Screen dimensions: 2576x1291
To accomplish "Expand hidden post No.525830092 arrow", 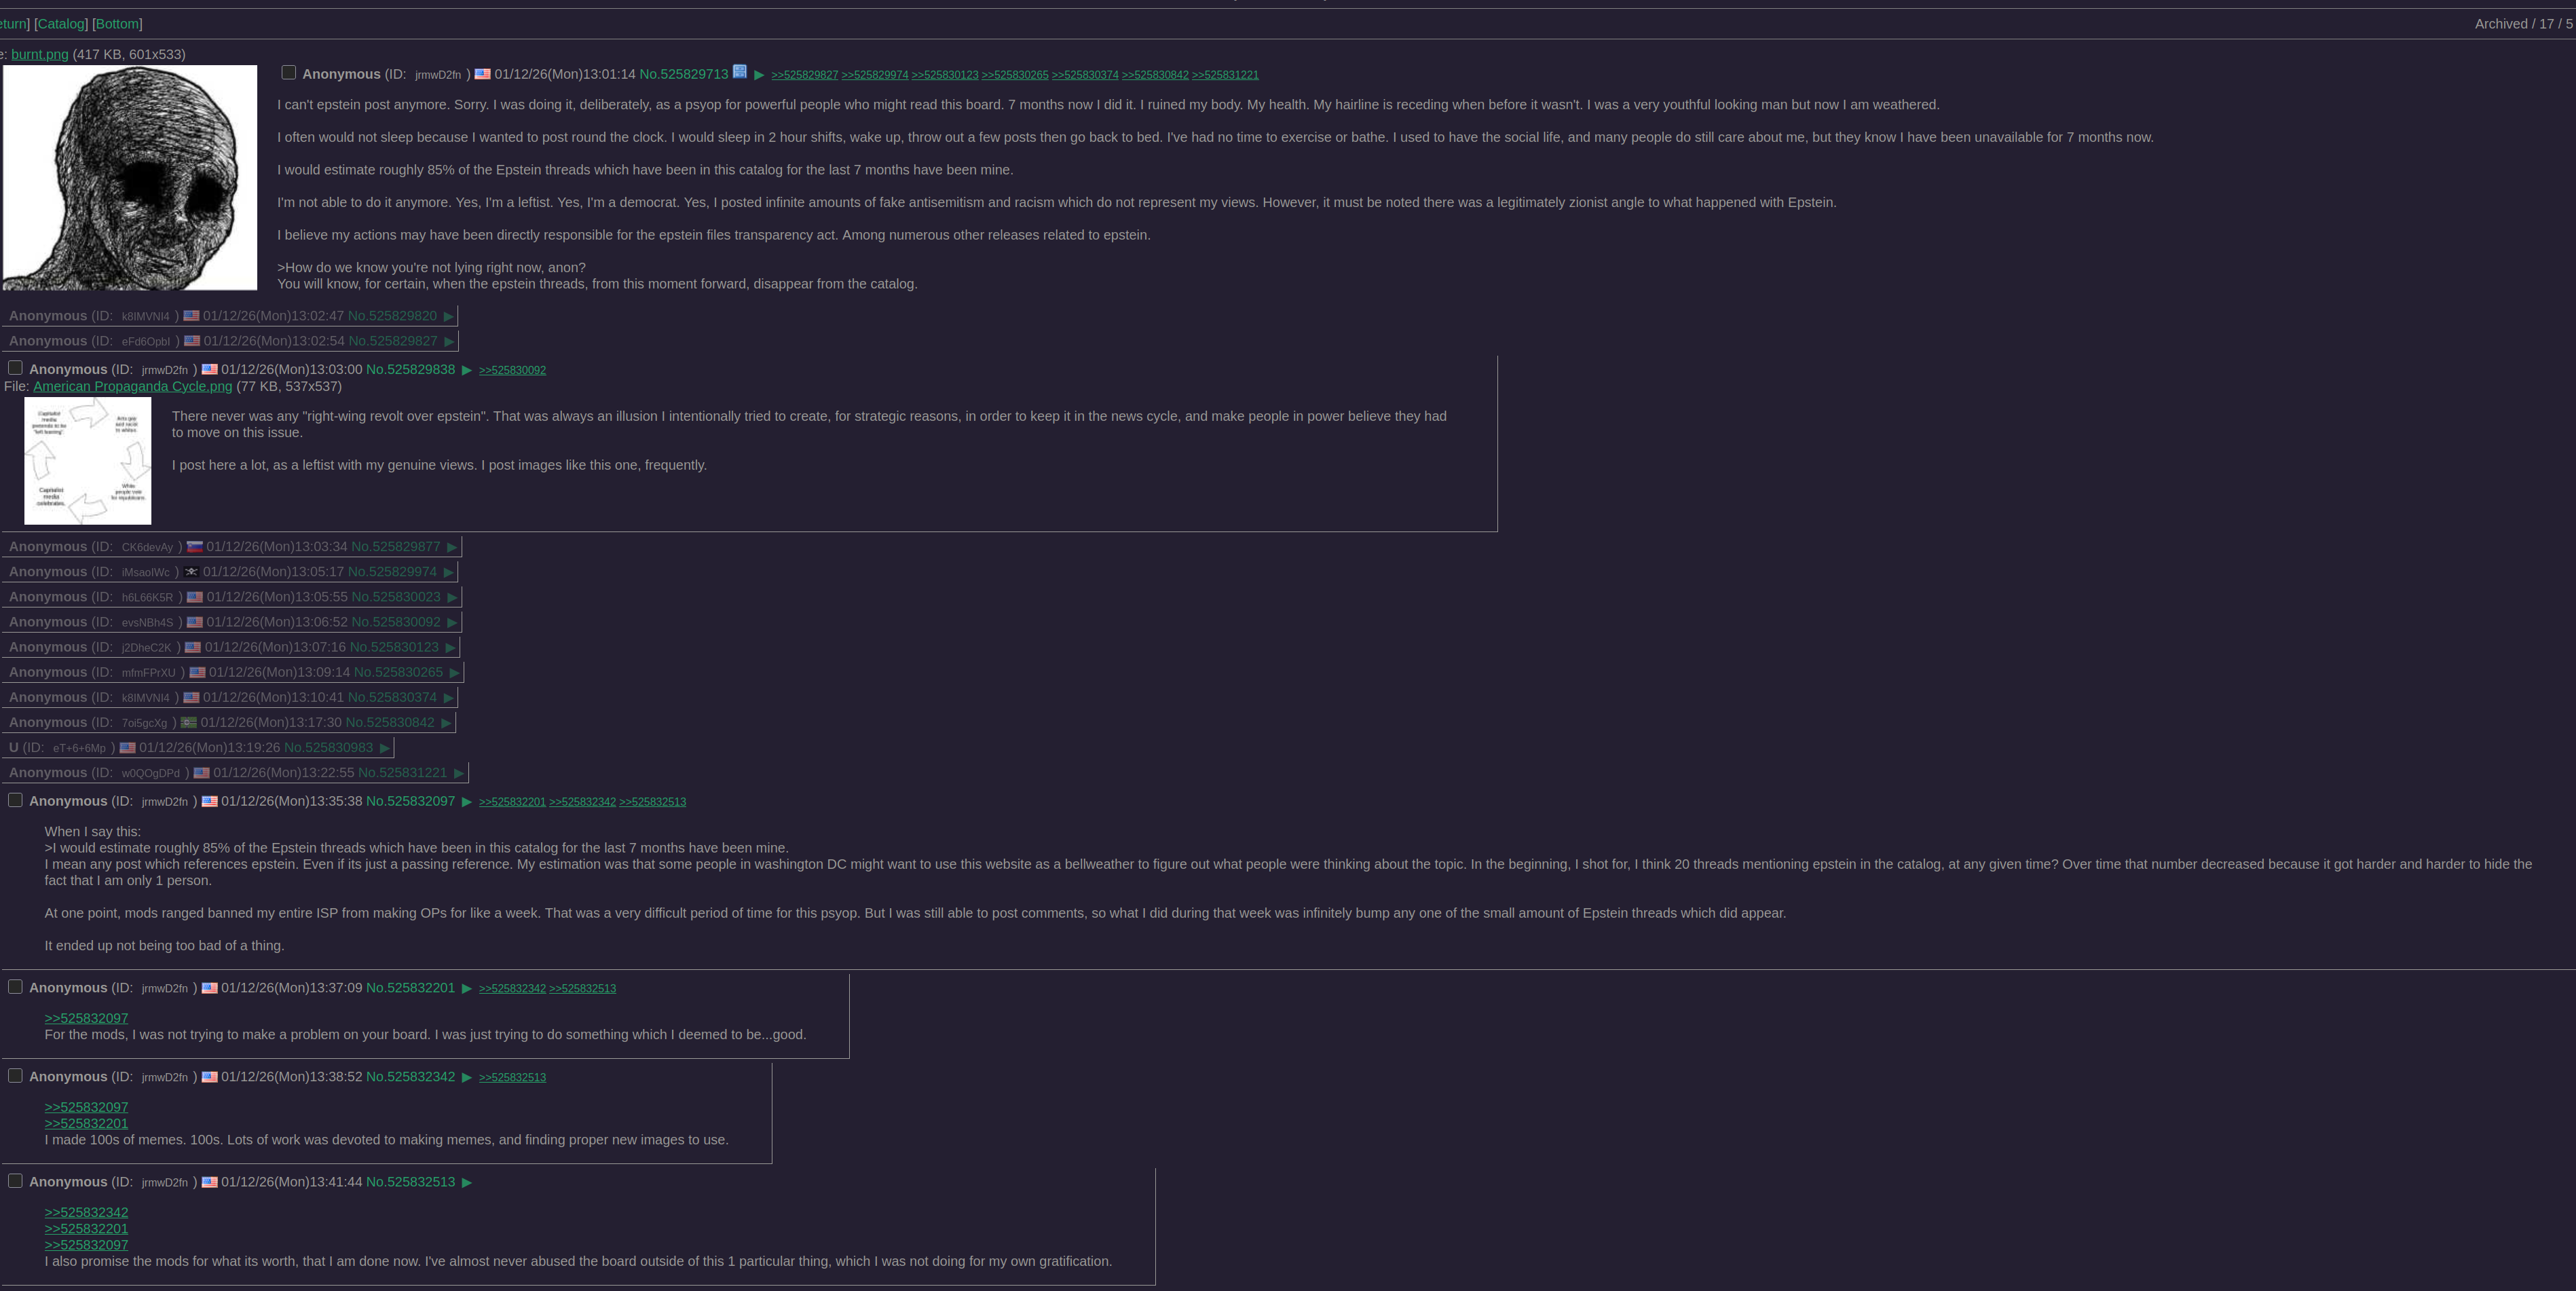I will (x=452, y=623).
